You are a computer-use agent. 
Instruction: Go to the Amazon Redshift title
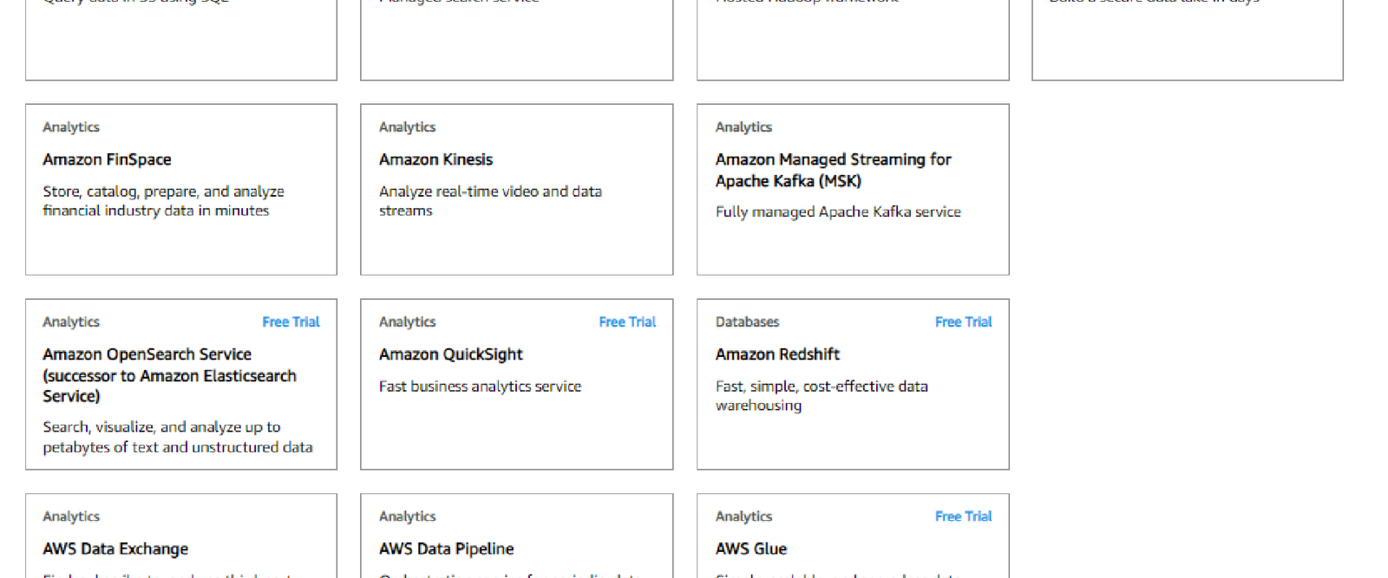777,354
